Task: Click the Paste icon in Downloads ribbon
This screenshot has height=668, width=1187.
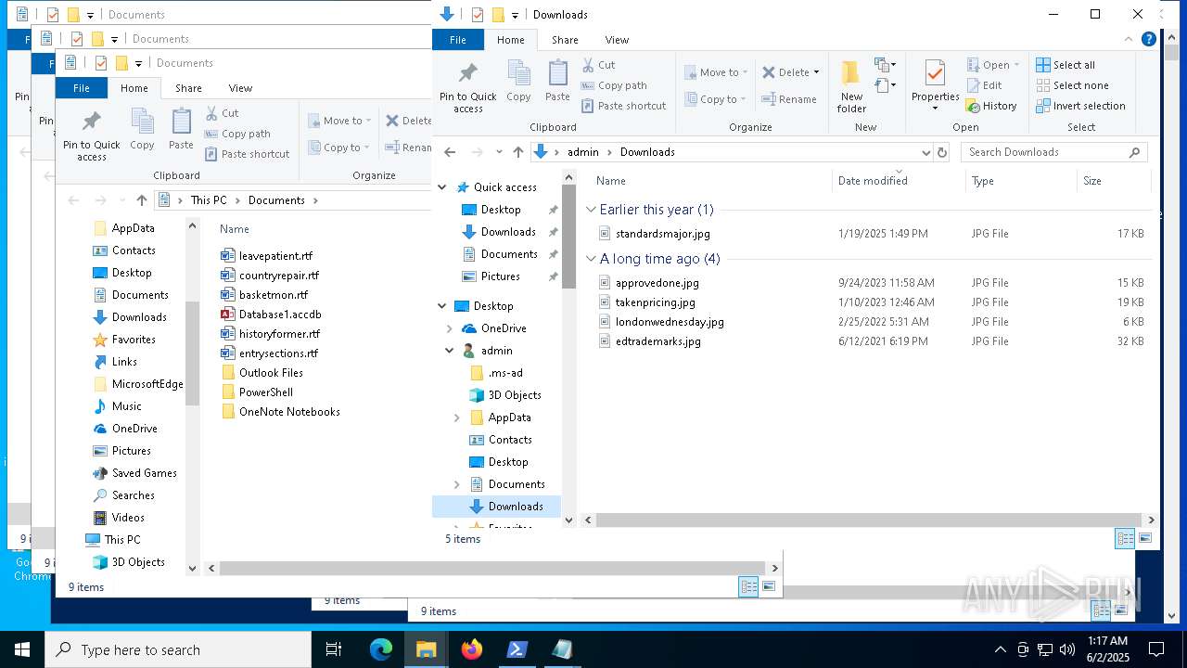Action: (557, 82)
